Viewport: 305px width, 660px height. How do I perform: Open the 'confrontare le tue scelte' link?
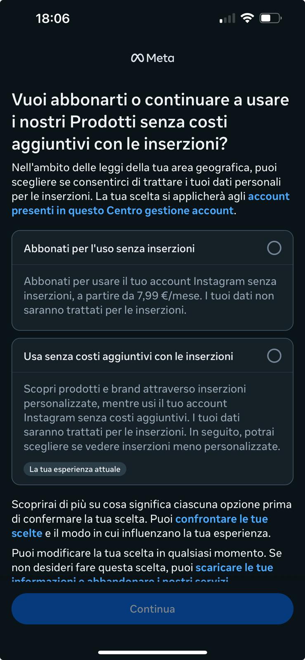point(139,526)
